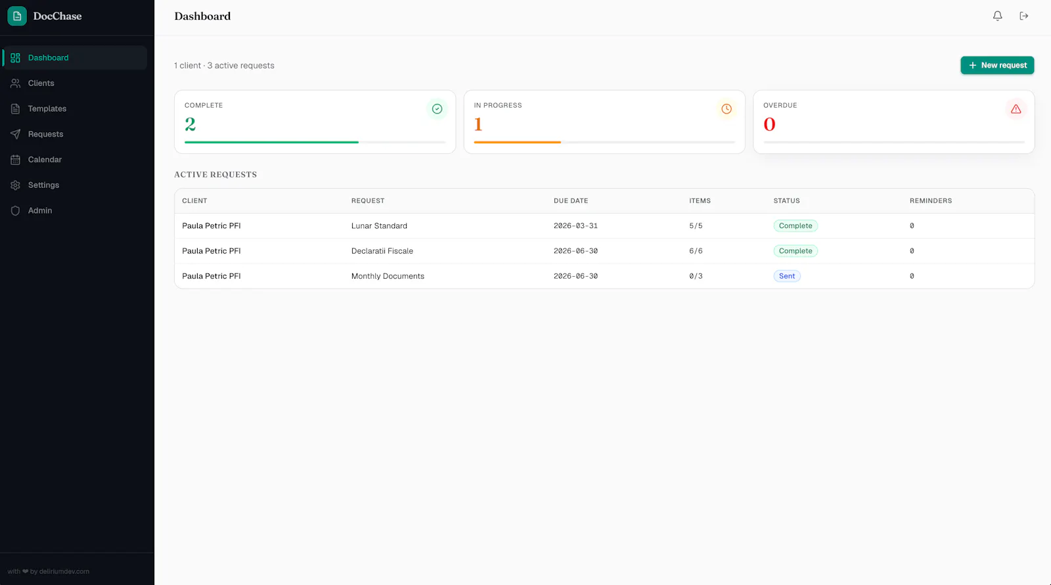Click due date 2026-03-31
The image size is (1051, 585).
click(575, 226)
